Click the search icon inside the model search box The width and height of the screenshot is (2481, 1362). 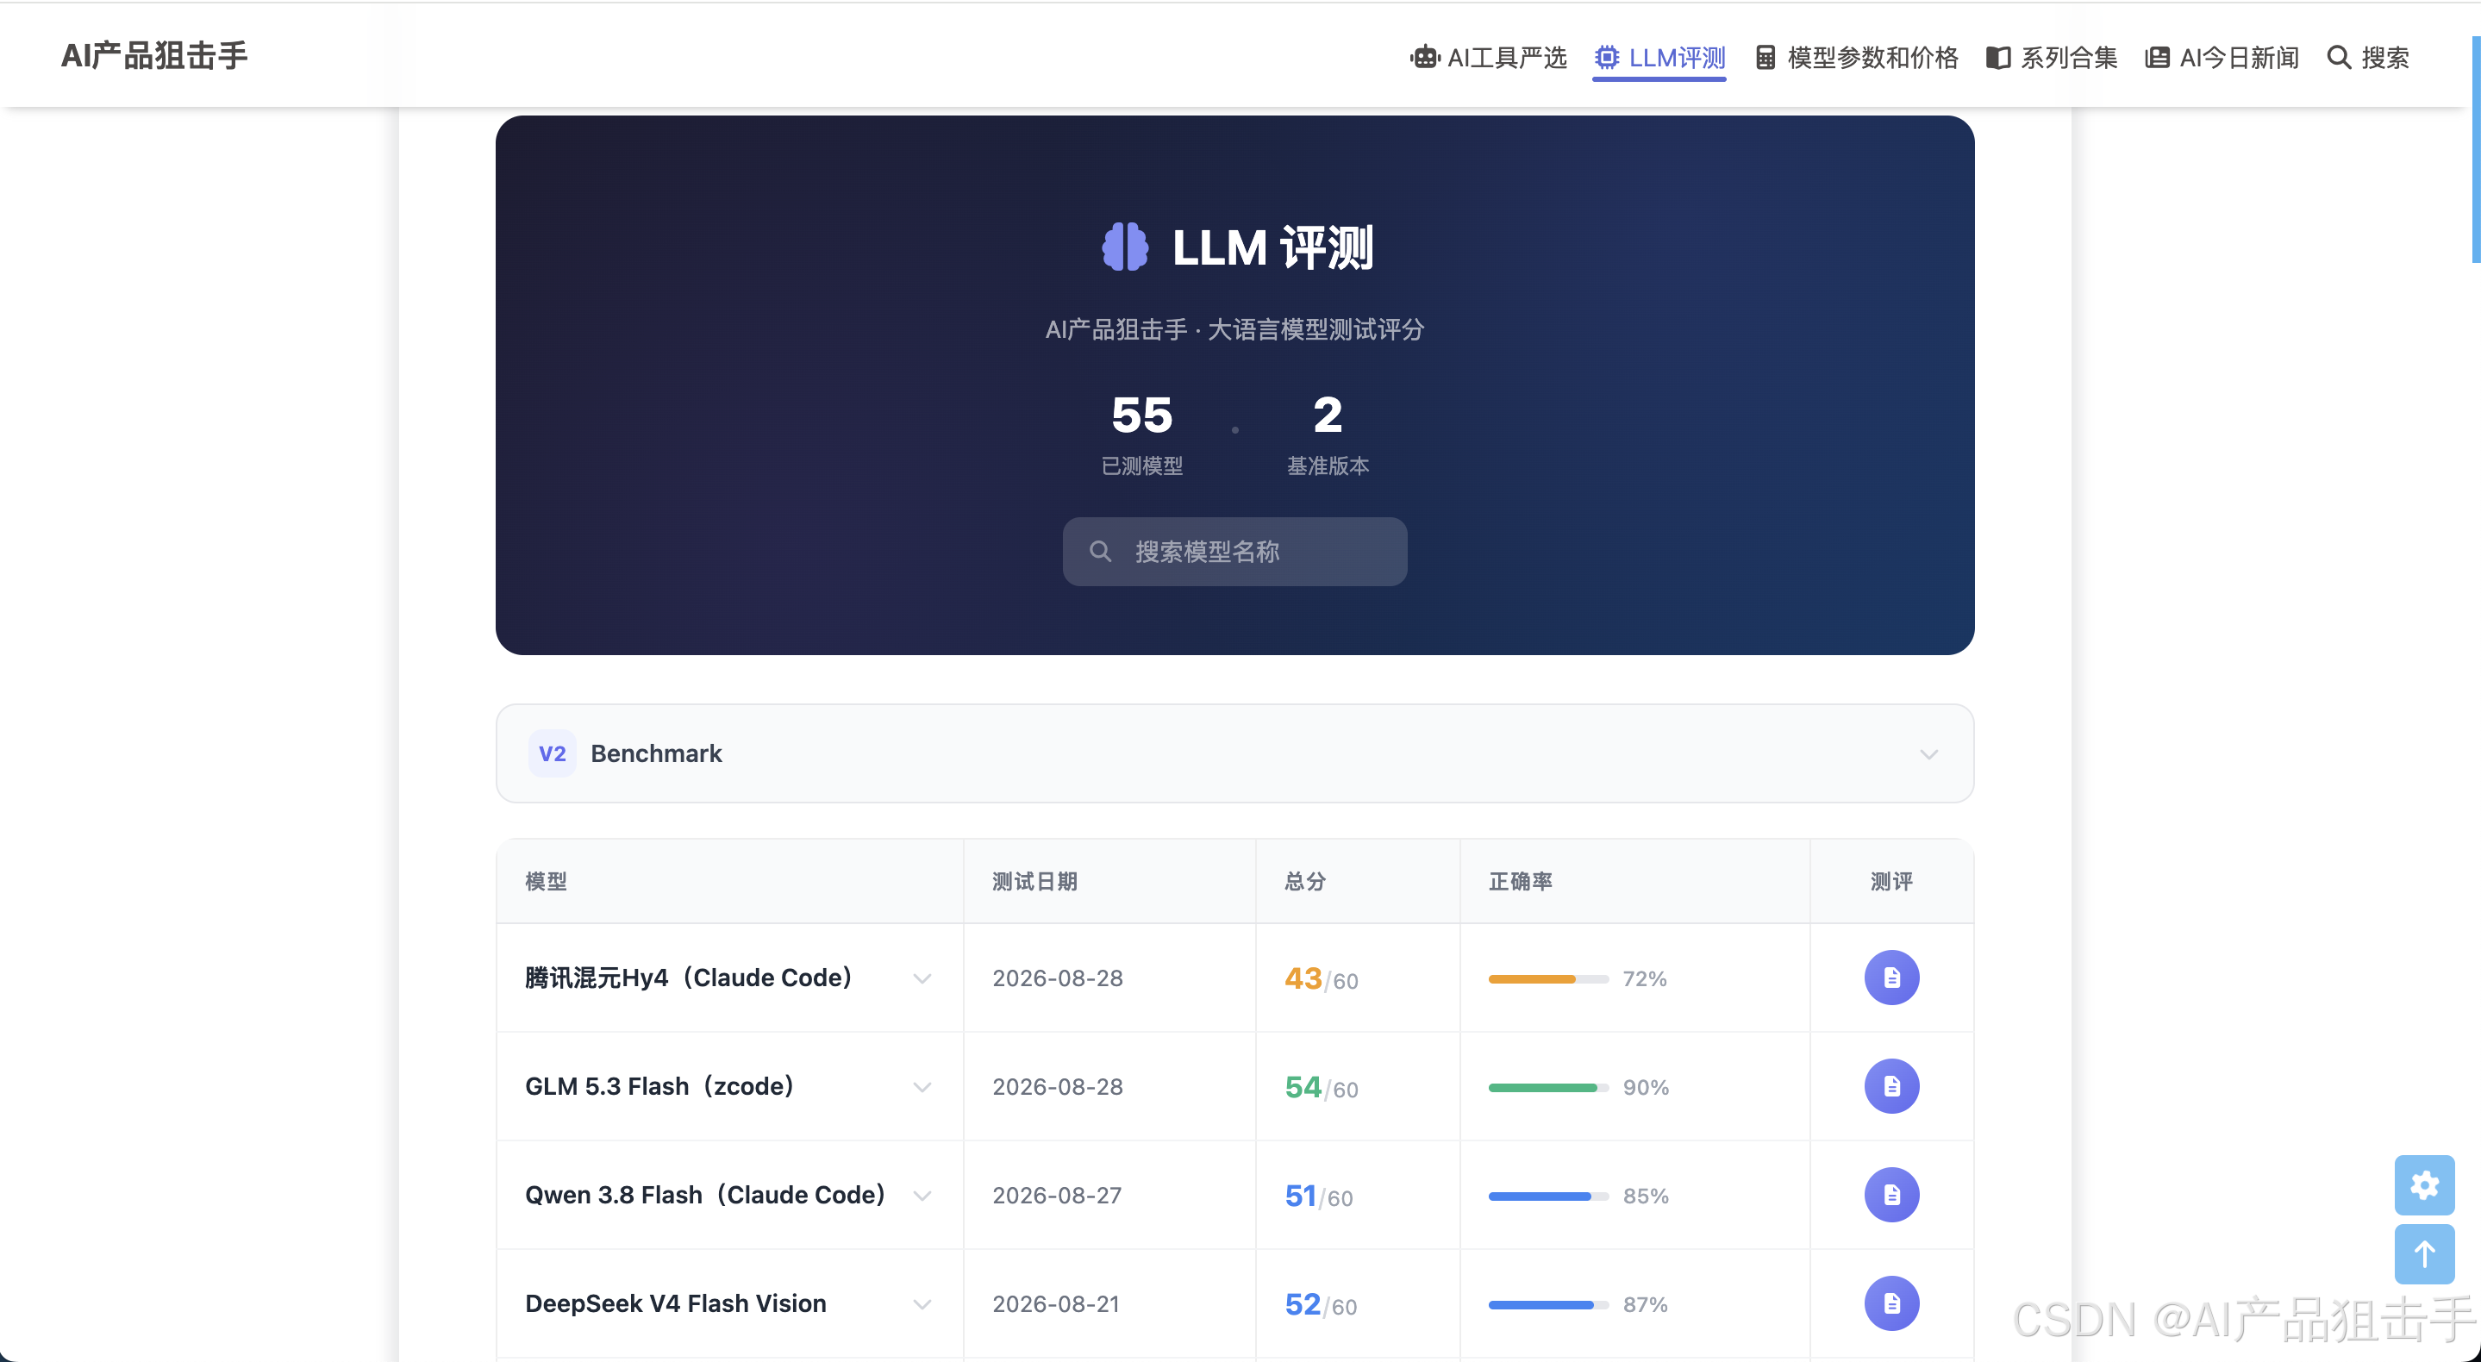click(x=1100, y=551)
